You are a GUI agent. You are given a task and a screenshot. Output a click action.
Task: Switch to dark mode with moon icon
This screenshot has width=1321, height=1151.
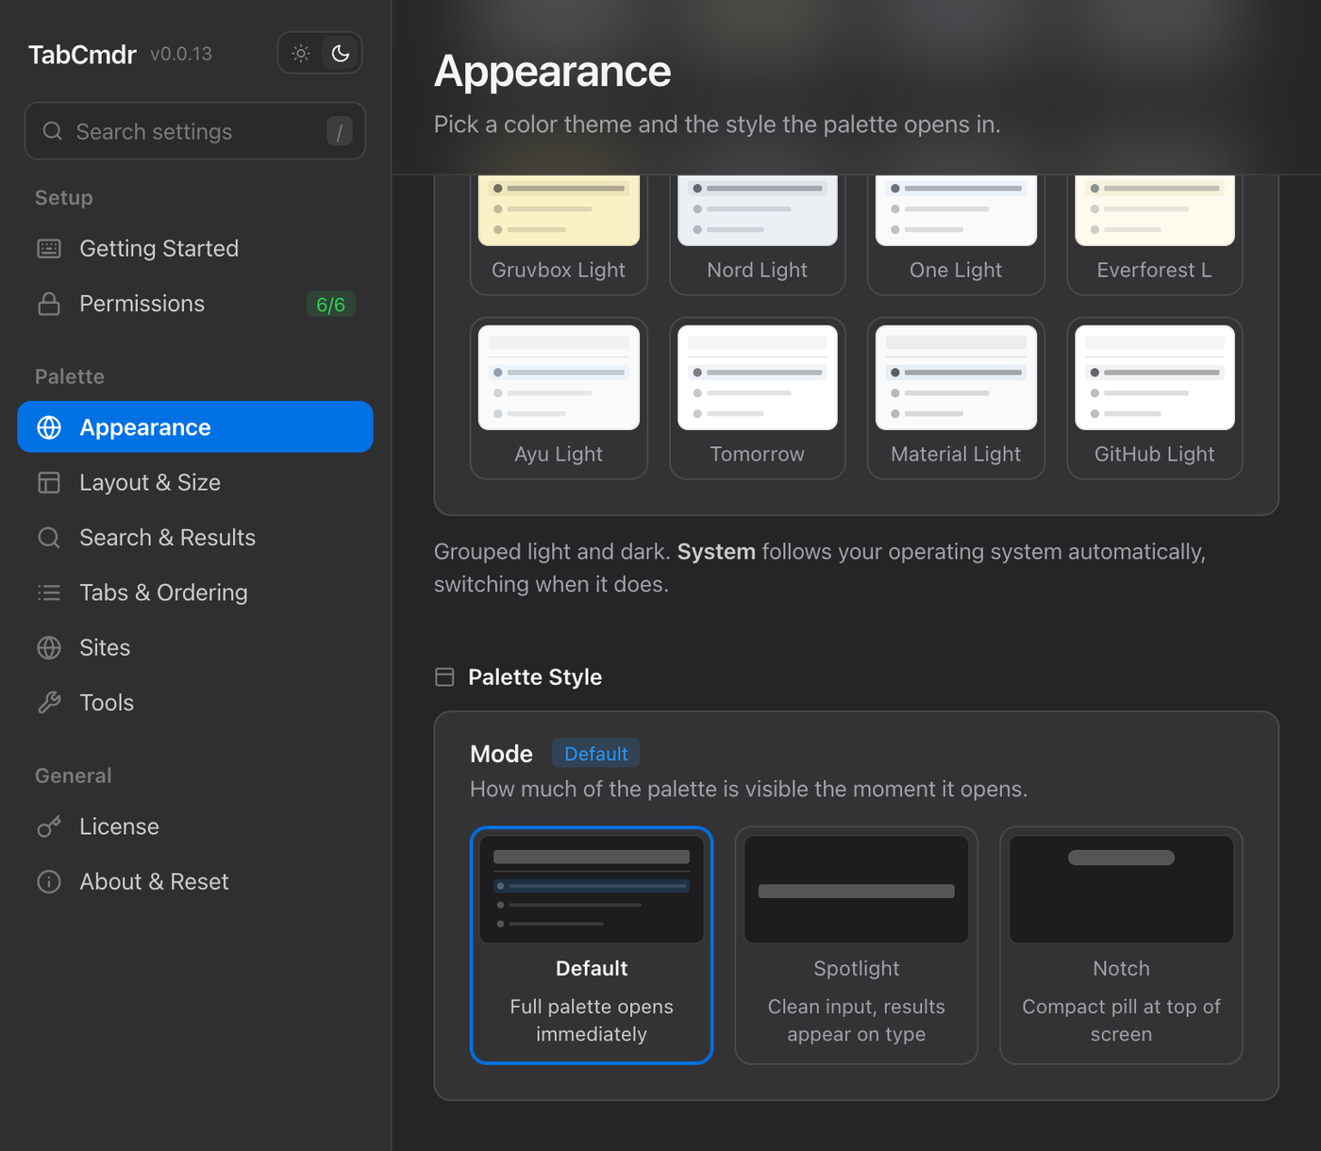pyautogui.click(x=341, y=54)
